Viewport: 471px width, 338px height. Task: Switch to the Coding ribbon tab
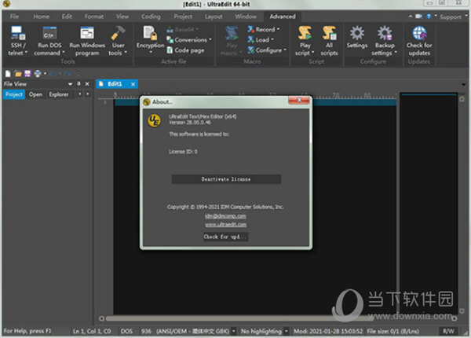151,17
